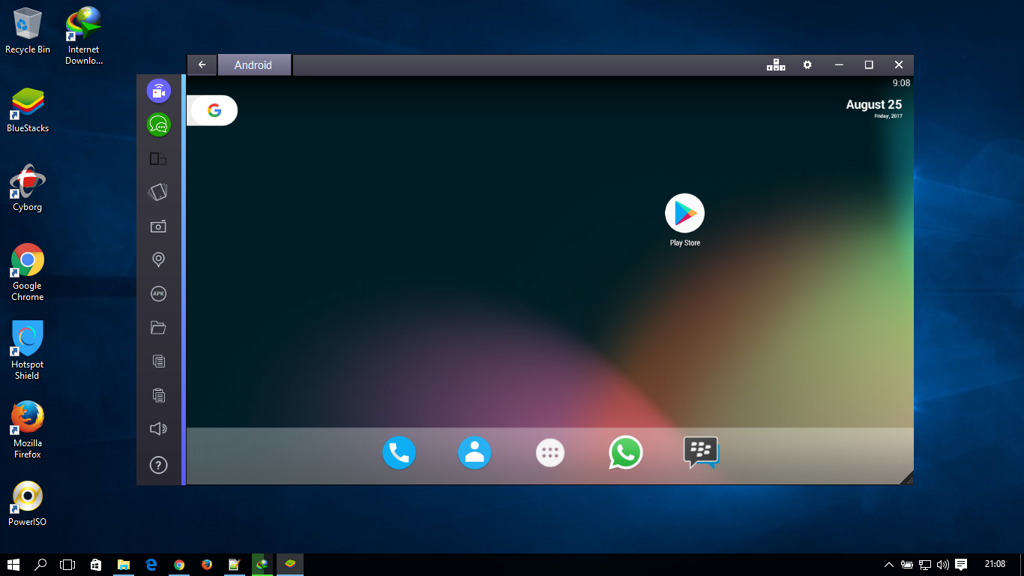Image resolution: width=1024 pixels, height=576 pixels.
Task: Open the Action Center notifications
Action: [961, 565]
